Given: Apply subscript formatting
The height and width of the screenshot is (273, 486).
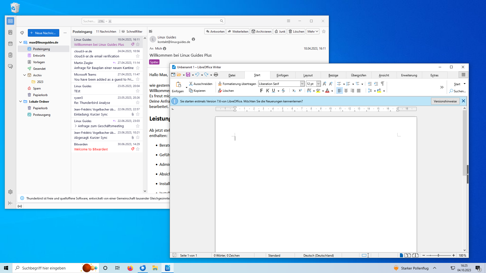Looking at the screenshot, I should coord(294,90).
